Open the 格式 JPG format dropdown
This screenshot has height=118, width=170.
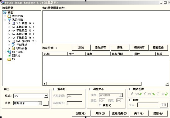(x=46, y=96)
